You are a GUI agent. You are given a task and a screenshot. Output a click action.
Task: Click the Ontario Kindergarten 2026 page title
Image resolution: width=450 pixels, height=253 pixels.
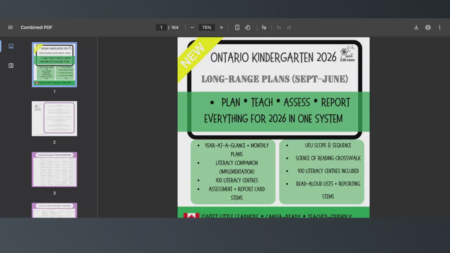click(x=273, y=57)
